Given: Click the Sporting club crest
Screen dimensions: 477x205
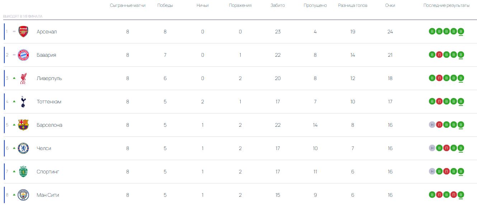Looking at the screenshot, I should [x=23, y=172].
